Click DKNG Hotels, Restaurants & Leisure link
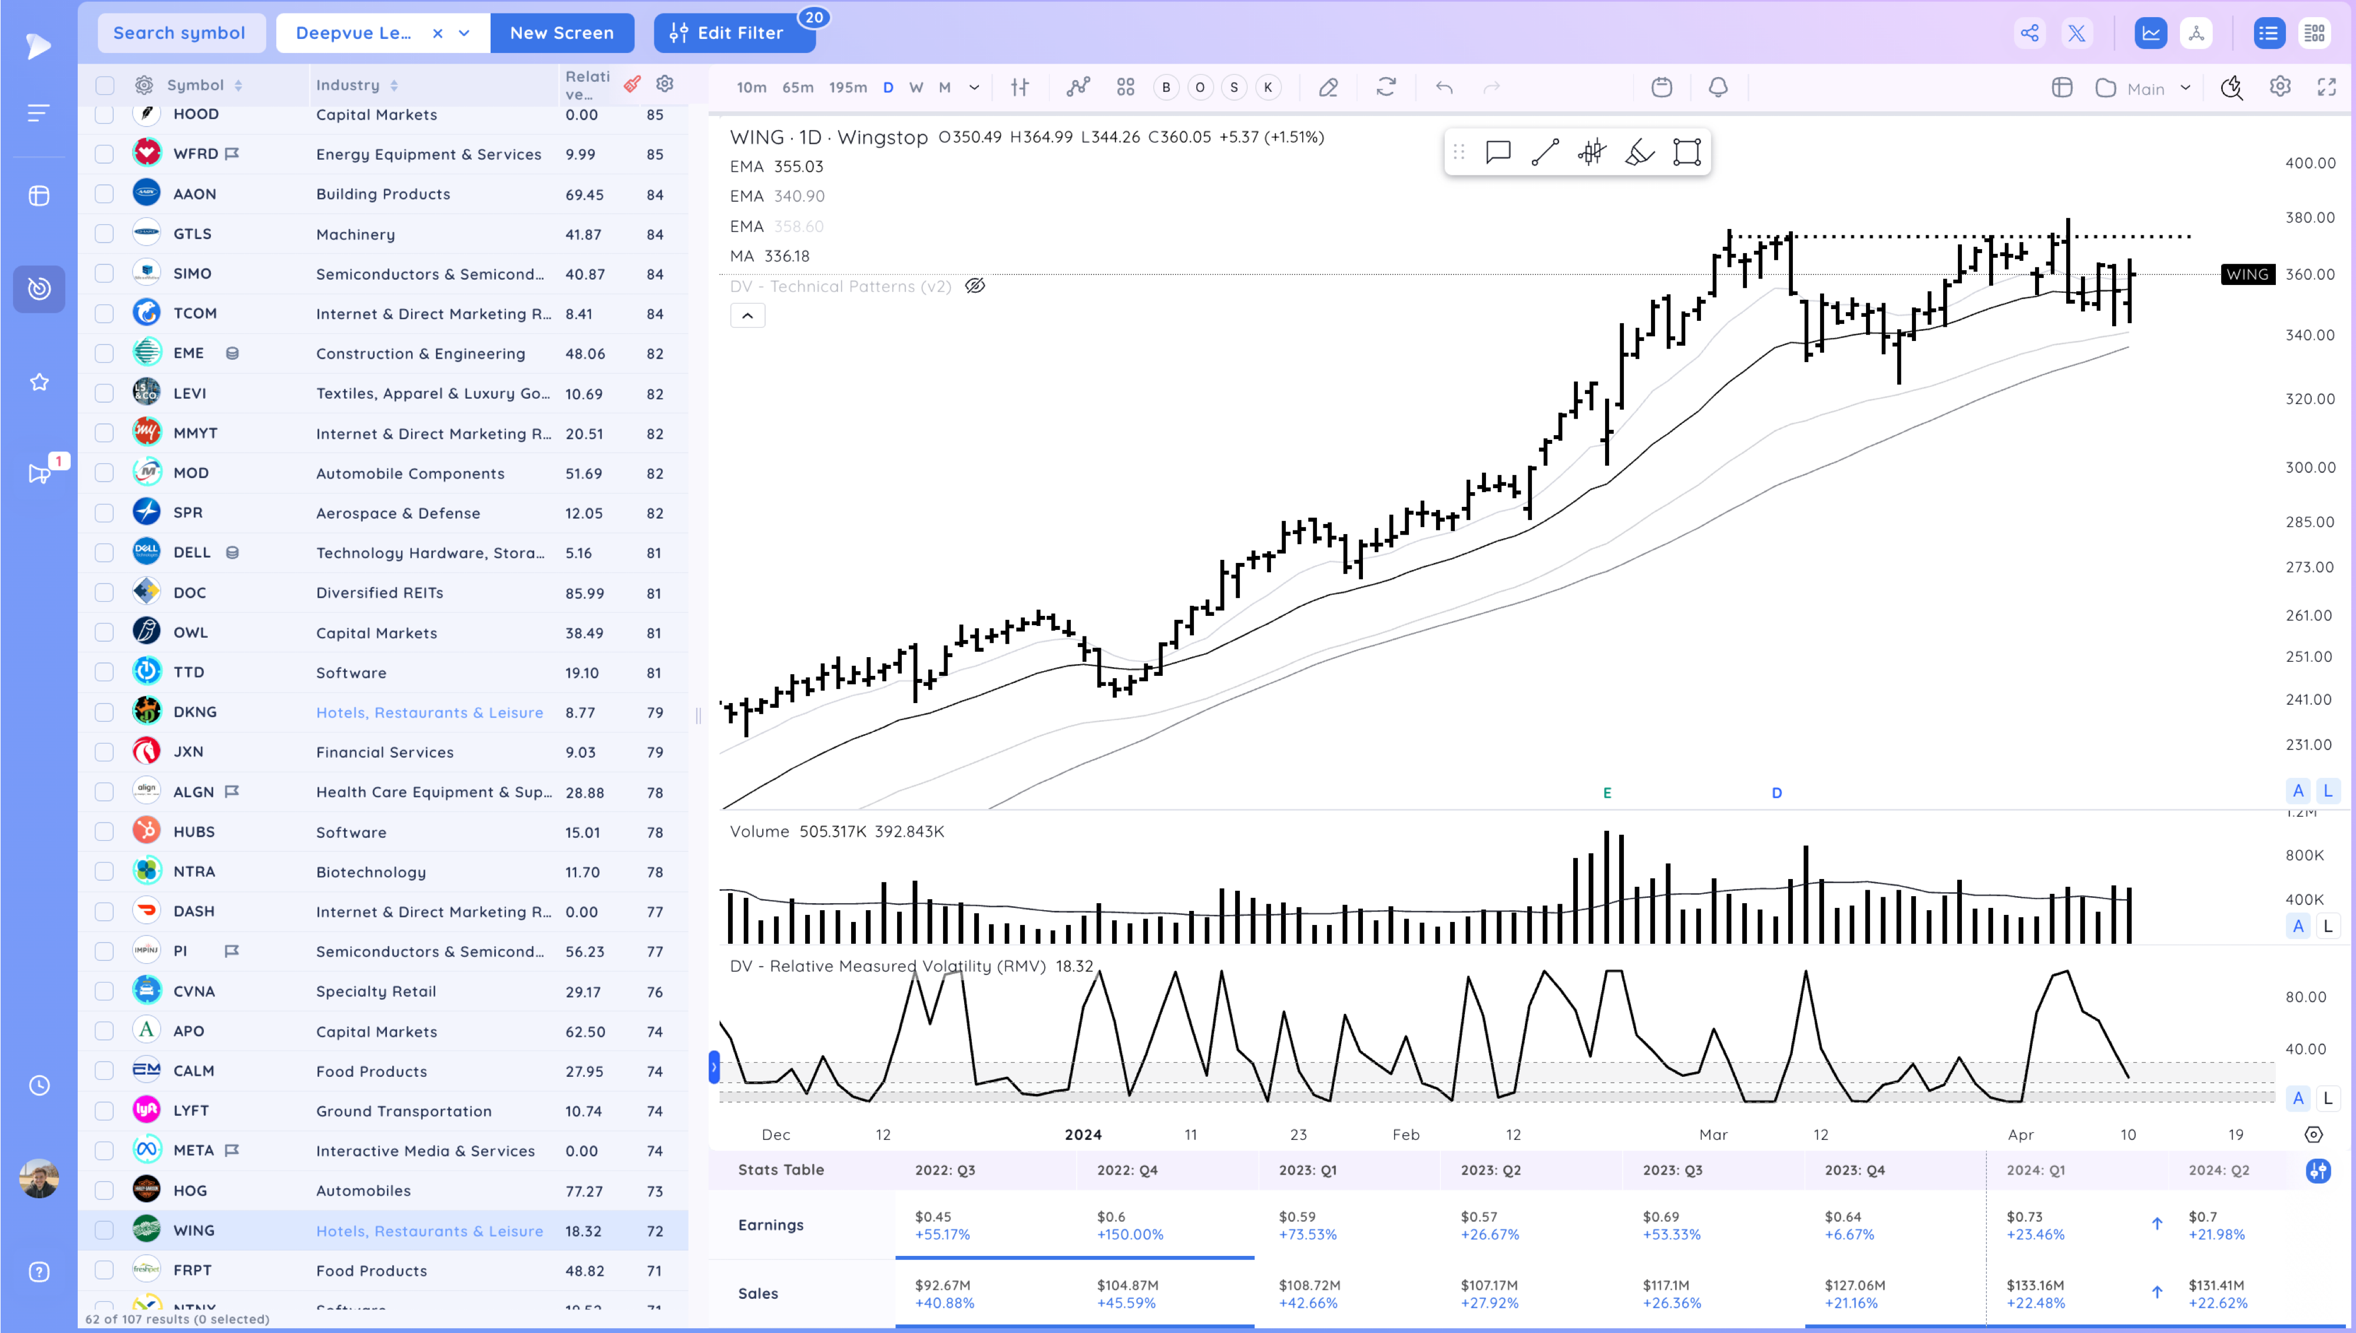The width and height of the screenshot is (2356, 1333). pos(429,712)
